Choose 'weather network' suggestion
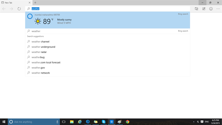 pyautogui.click(x=108, y=73)
